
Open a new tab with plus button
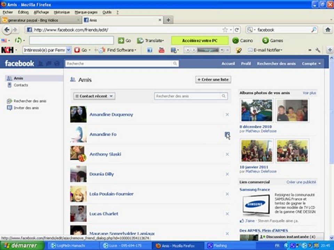click(168, 20)
